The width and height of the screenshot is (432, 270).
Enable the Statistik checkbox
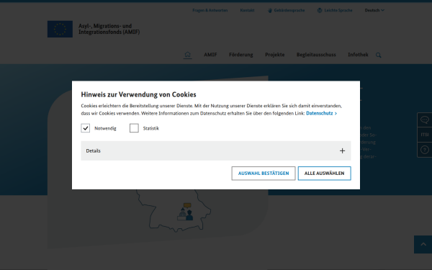[134, 128]
